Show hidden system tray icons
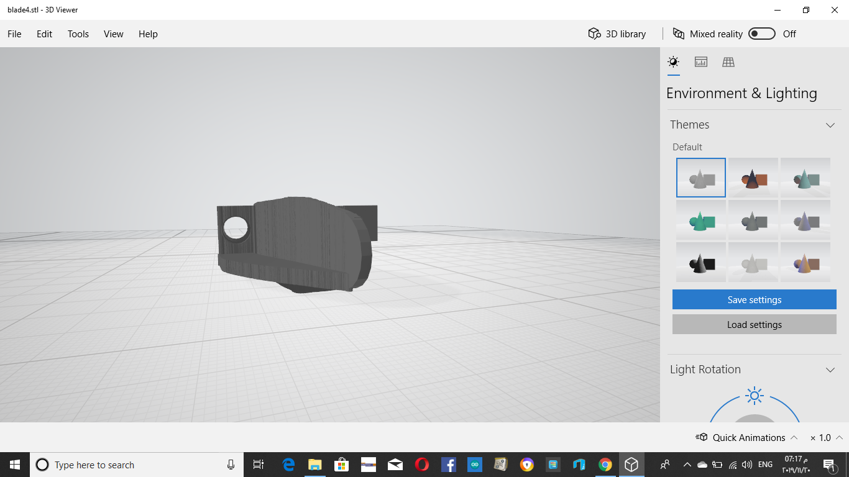Viewport: 849px width, 477px height. [x=687, y=465]
